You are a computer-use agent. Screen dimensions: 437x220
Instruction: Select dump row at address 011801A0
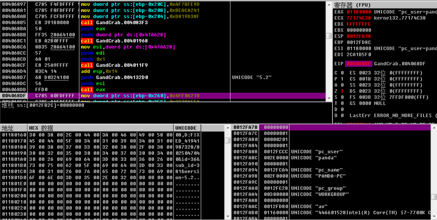tap(112, 159)
